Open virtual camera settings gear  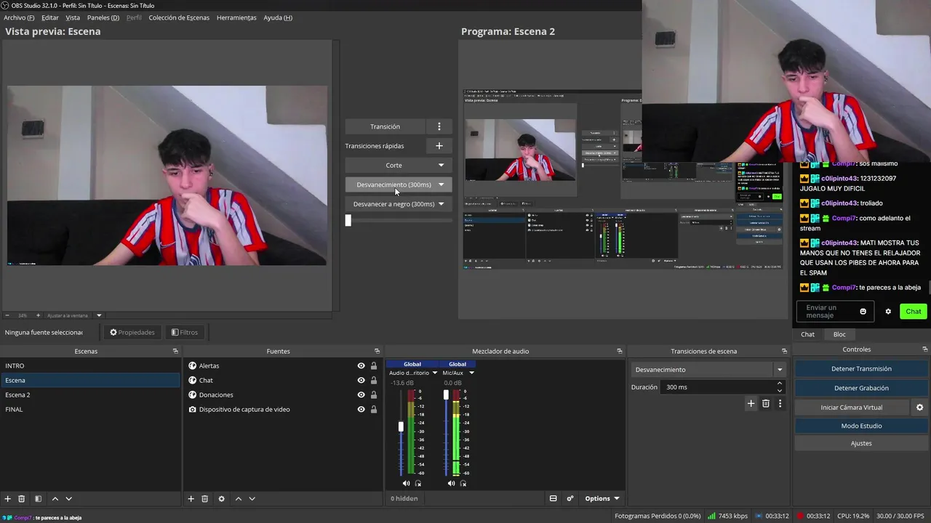click(x=919, y=408)
